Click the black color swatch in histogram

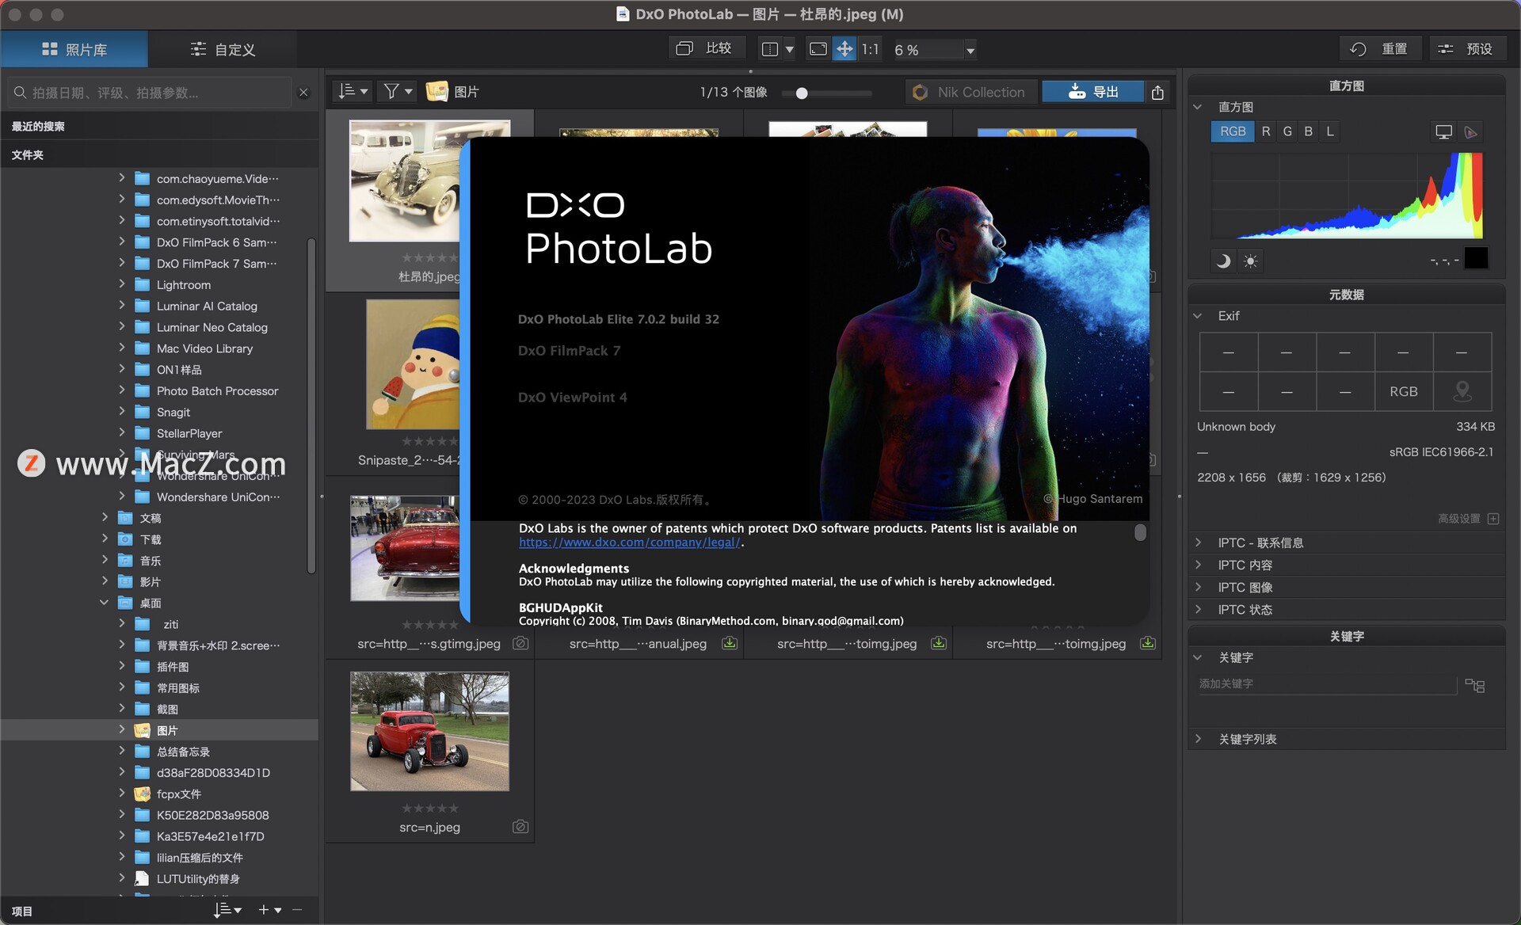(x=1476, y=258)
